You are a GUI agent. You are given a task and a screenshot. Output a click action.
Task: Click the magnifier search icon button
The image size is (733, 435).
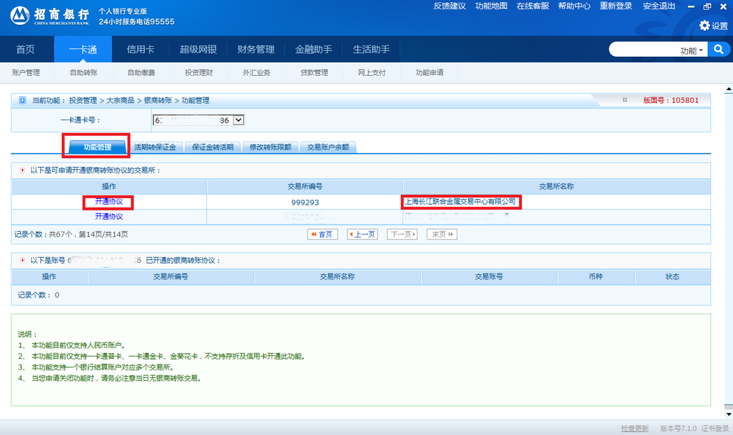(x=719, y=50)
